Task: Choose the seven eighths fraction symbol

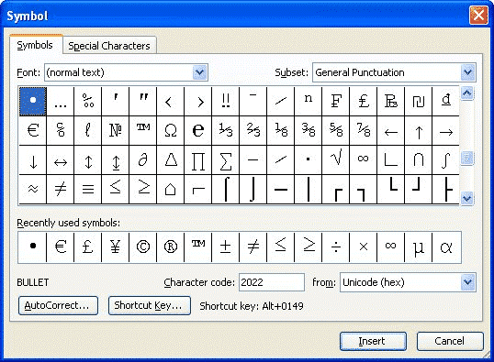Action: (x=364, y=130)
